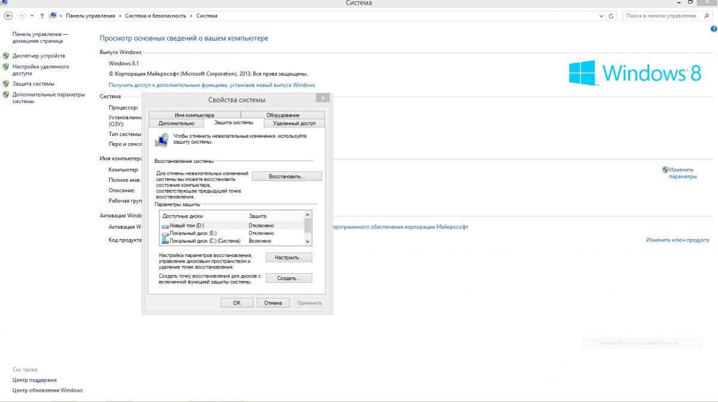This screenshot has width=718, height=402.
Task: Click the forward navigation arrow
Action: (21, 16)
